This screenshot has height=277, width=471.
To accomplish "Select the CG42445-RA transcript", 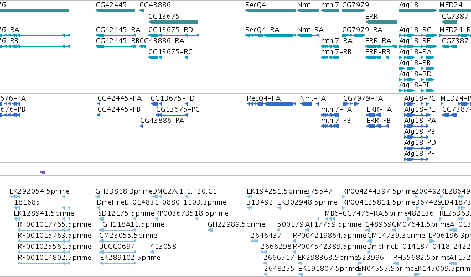I will tap(116, 35).
